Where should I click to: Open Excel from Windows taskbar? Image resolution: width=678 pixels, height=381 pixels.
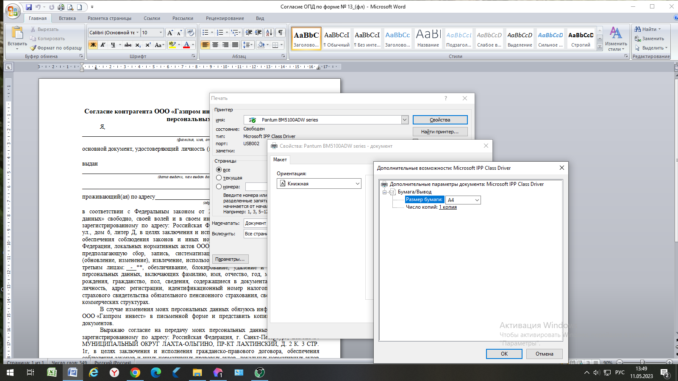point(52,373)
